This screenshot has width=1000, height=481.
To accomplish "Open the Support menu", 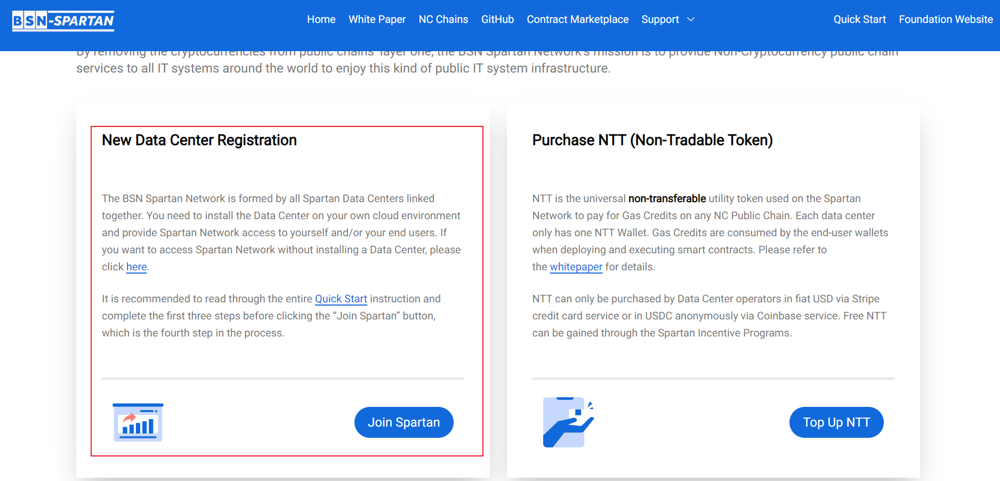I will [660, 20].
